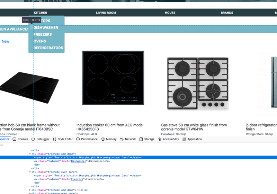Open the Style Editor tab
Viewport: 277px width, 194px height.
[63, 139]
